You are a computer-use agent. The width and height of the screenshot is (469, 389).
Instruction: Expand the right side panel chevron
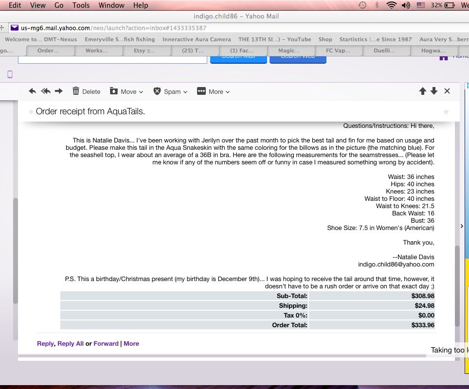tap(462, 226)
